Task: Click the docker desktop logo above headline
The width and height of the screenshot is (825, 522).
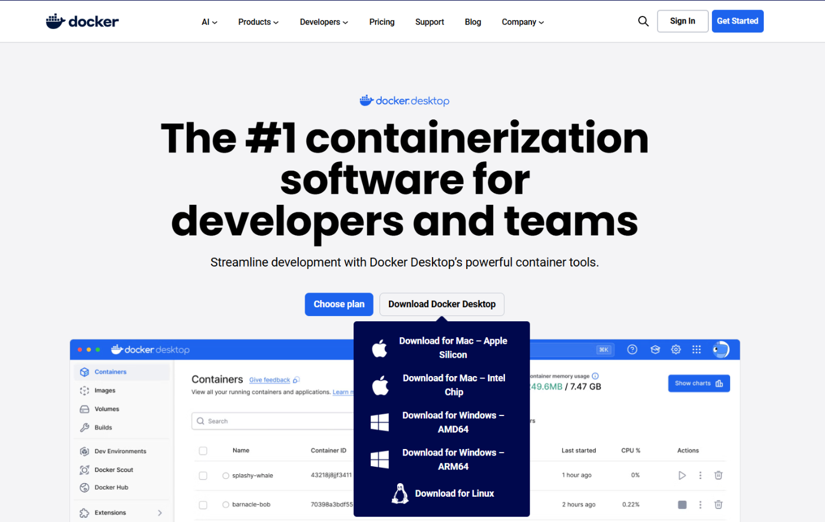Action: tap(404, 101)
